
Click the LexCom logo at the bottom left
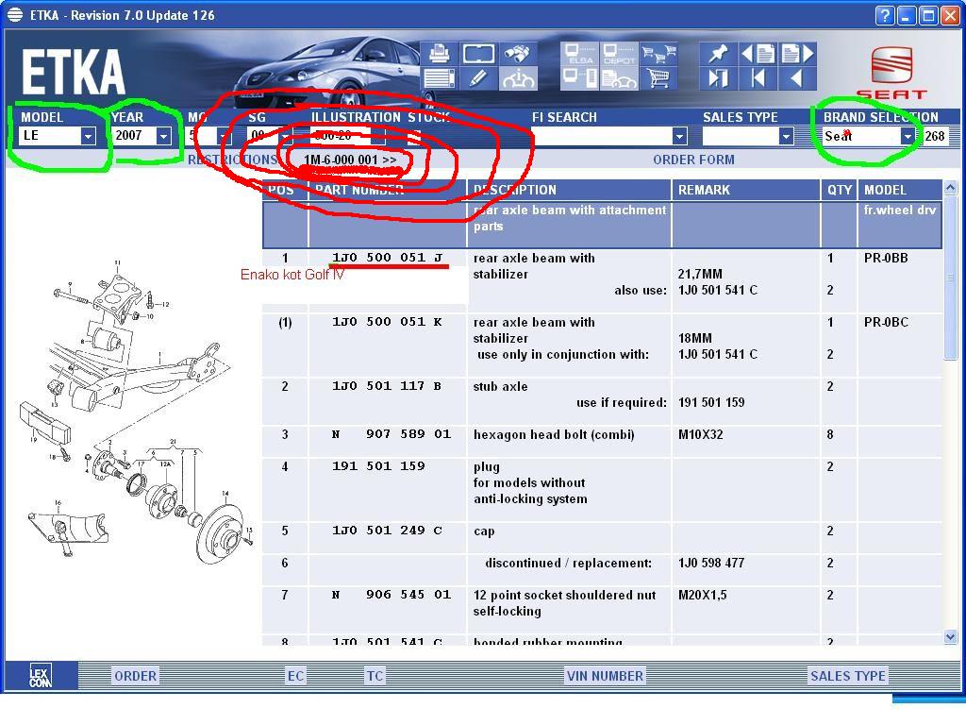click(x=41, y=676)
